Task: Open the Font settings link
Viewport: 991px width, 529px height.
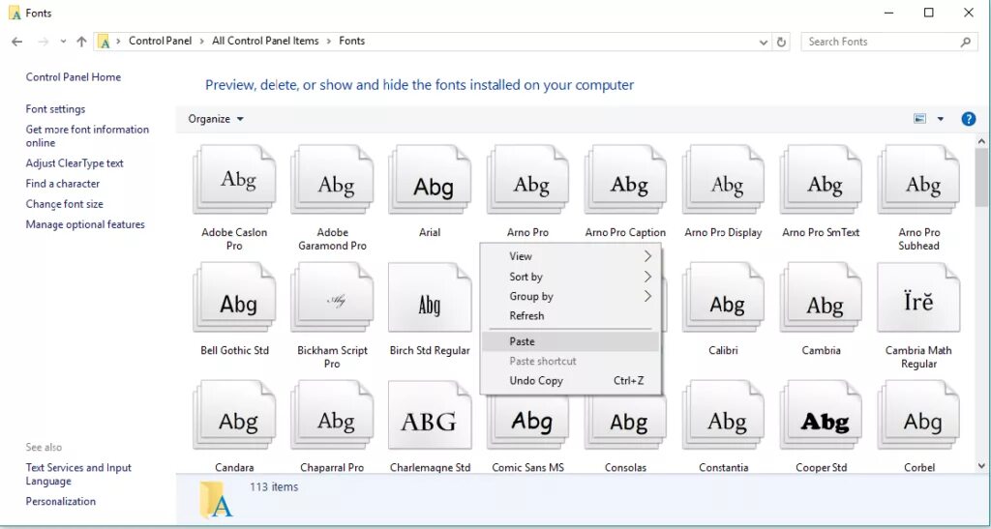Action: 55,109
